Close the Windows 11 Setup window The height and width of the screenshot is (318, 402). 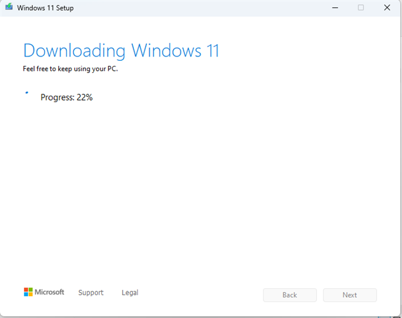coord(387,7)
